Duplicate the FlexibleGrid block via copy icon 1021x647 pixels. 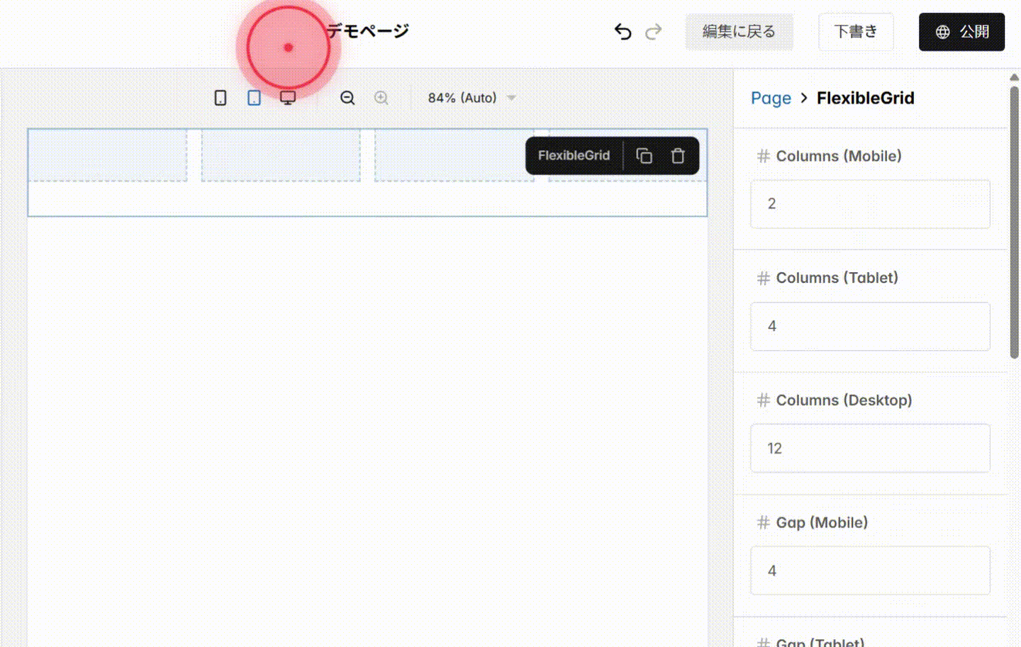point(644,155)
